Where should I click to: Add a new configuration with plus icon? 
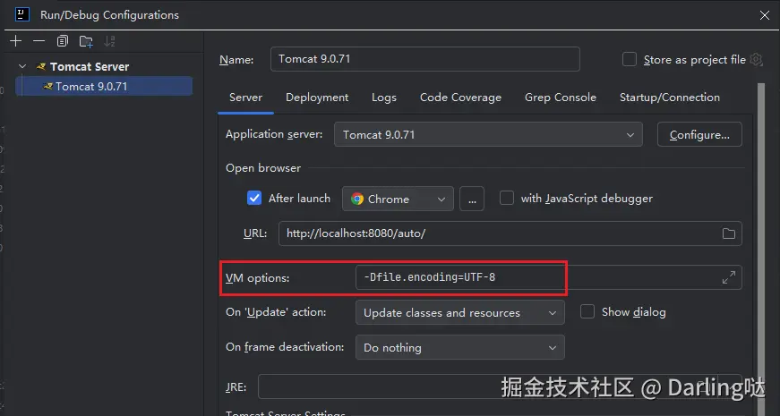[16, 41]
